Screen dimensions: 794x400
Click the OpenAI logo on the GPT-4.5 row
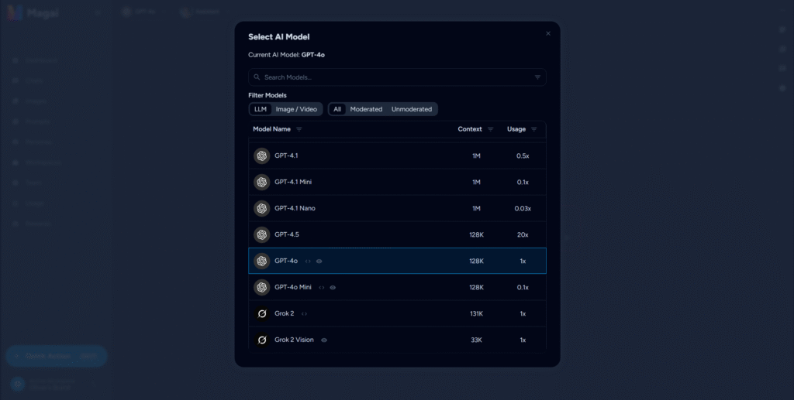coord(262,235)
